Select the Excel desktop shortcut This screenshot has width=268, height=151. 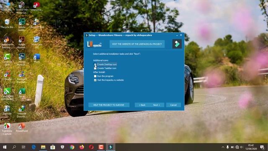22,93
